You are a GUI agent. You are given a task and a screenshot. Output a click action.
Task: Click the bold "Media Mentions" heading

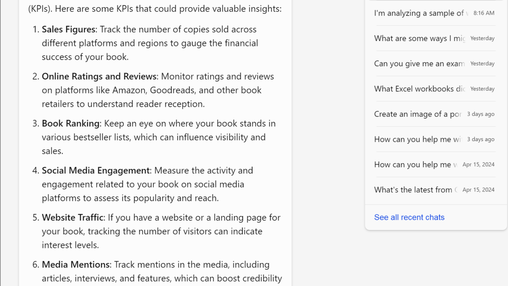[x=75, y=265]
